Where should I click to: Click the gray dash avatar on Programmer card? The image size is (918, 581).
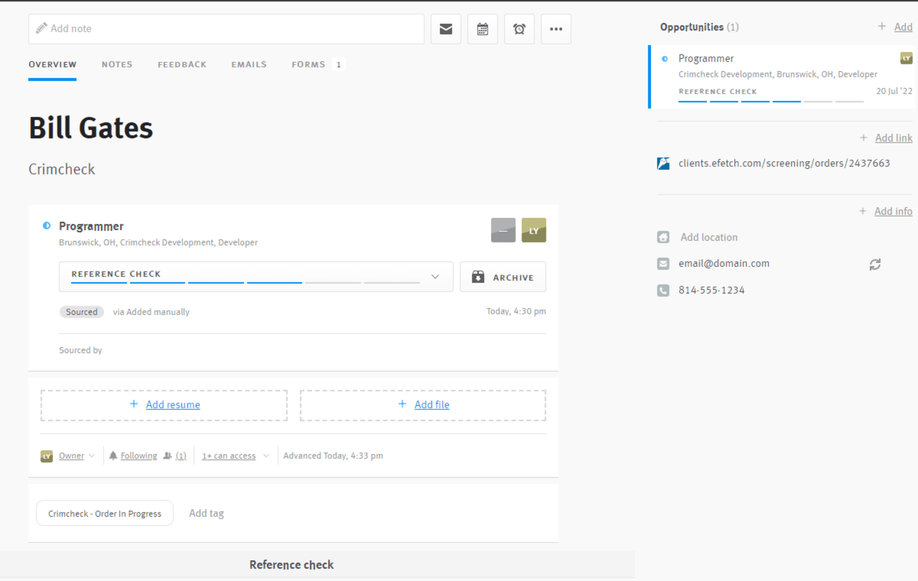[503, 230]
